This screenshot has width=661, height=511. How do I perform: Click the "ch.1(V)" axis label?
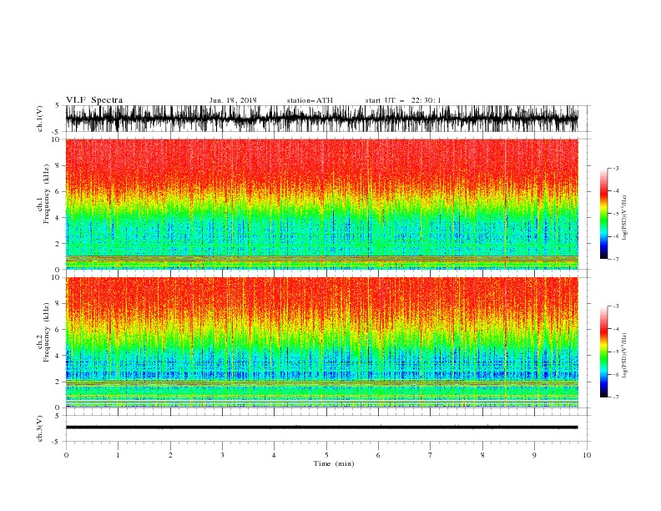click(40, 119)
